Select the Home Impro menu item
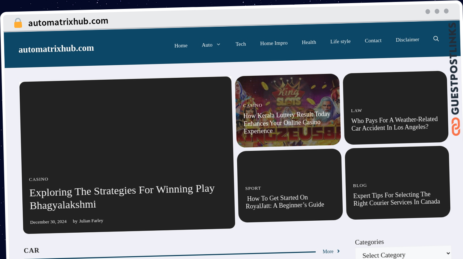The height and width of the screenshot is (259, 463). pos(274,43)
